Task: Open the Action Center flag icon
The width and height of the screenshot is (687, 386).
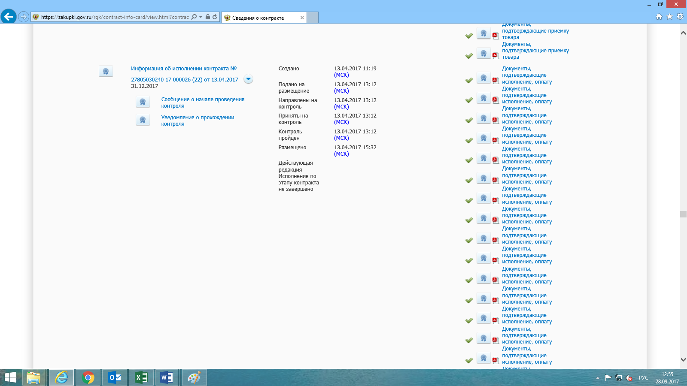Action: pyautogui.click(x=608, y=378)
